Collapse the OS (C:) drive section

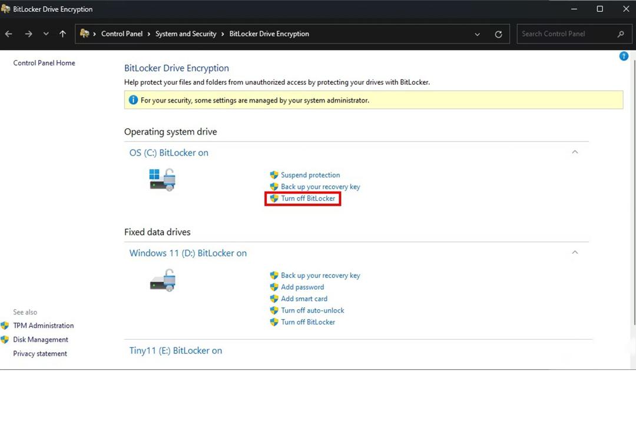575,152
